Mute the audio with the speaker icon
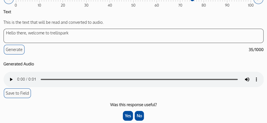 [x=247, y=79]
